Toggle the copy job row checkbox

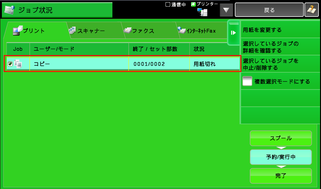pyautogui.click(x=10, y=64)
